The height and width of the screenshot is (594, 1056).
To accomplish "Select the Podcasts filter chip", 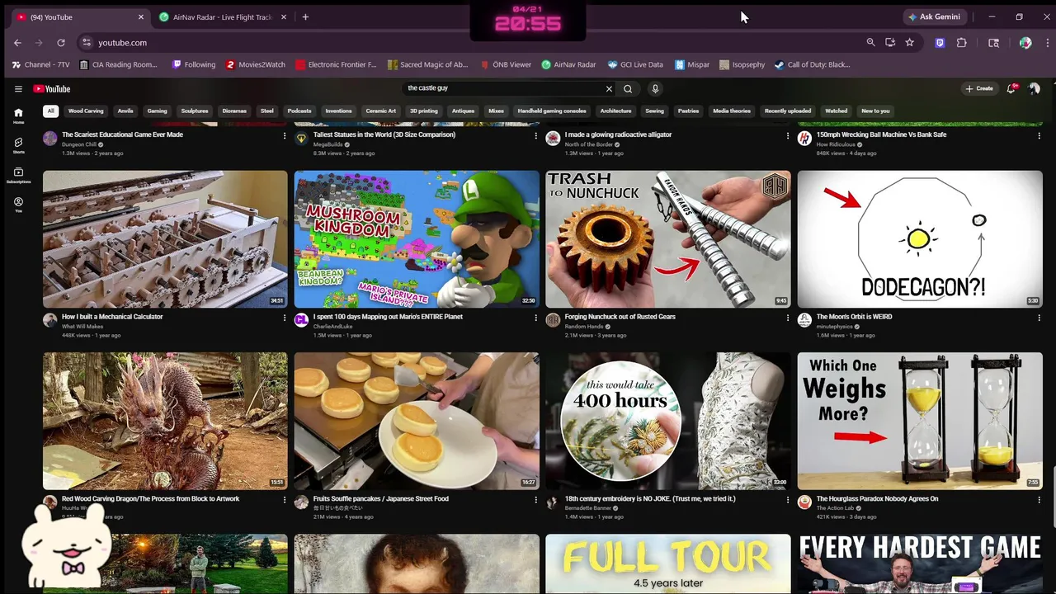I will [299, 111].
